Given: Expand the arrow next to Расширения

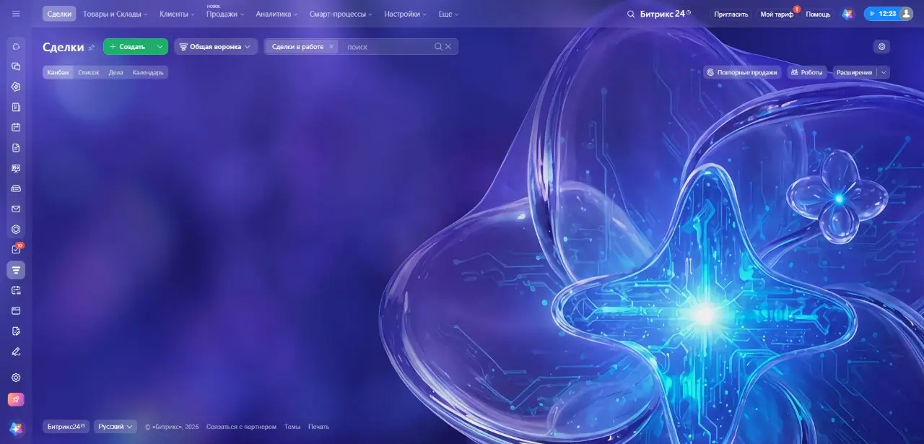Looking at the screenshot, I should (884, 72).
